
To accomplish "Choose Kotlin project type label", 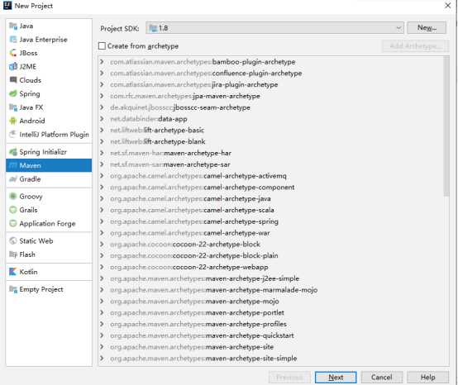I will pos(28,272).
